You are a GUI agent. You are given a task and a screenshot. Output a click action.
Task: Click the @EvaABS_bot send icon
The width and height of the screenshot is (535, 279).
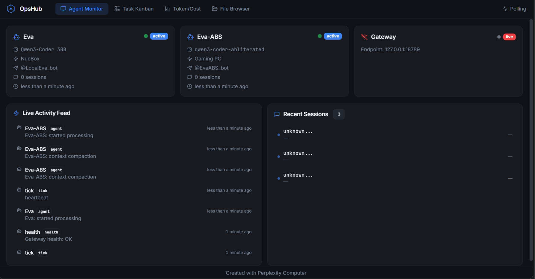tap(189, 68)
